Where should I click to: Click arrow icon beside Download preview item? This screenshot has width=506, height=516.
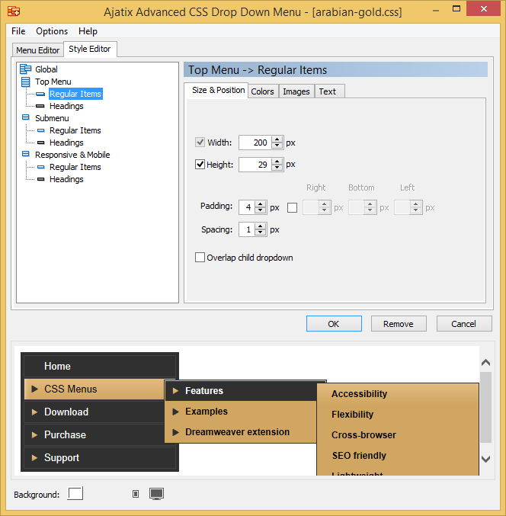coord(34,412)
